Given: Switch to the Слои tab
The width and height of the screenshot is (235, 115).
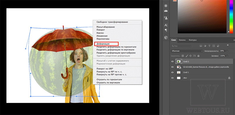Looking at the screenshot, I should (x=174, y=40).
